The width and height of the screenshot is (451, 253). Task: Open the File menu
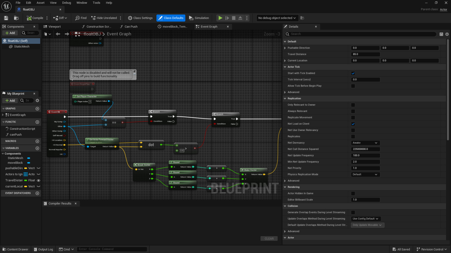coord(18,3)
